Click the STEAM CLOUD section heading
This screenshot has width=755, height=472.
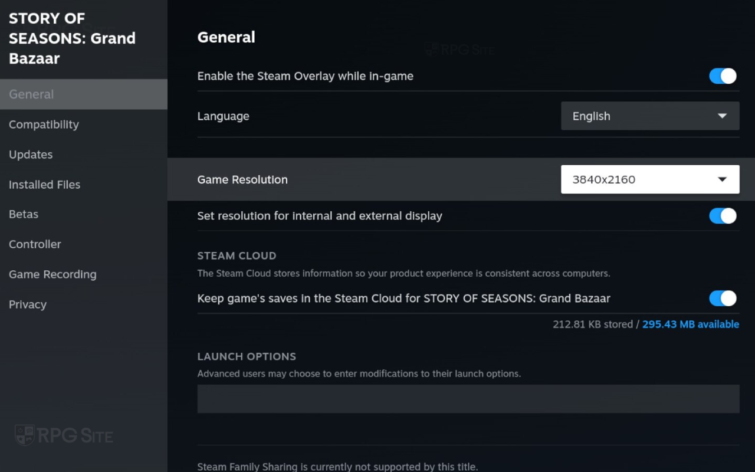coord(237,256)
